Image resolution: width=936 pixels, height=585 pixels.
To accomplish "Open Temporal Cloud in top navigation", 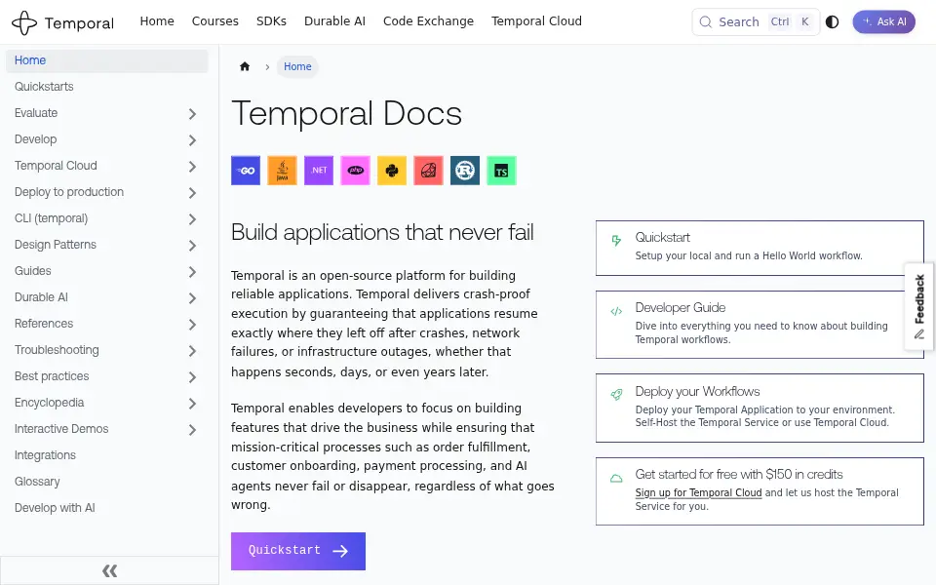I will pyautogui.click(x=536, y=21).
